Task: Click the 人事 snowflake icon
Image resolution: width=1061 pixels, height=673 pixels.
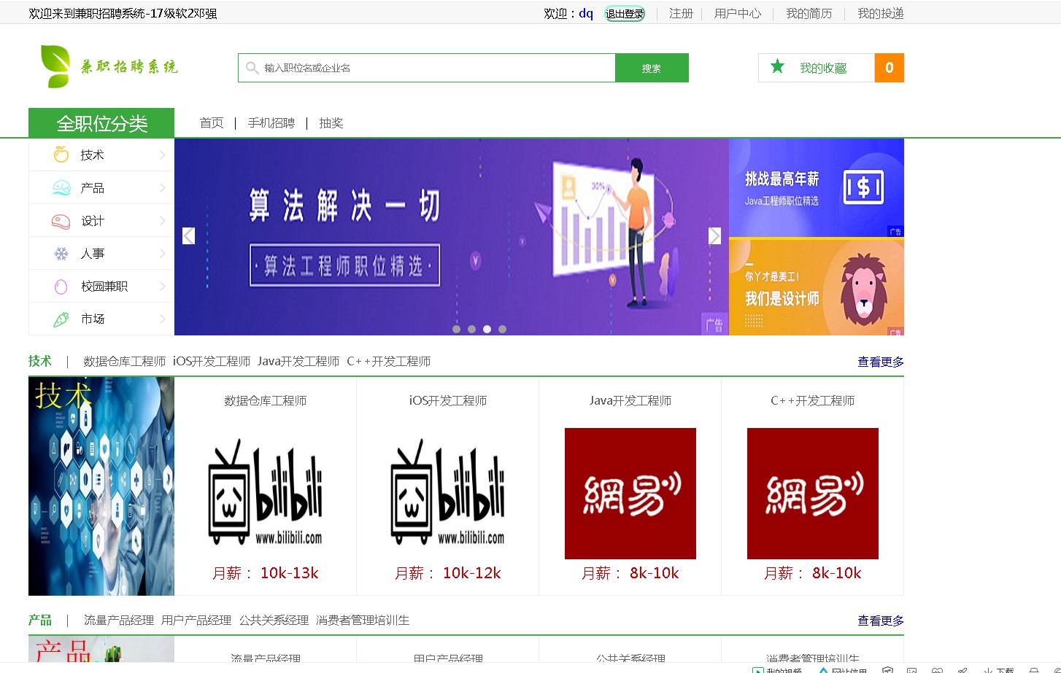Action: 61,253
